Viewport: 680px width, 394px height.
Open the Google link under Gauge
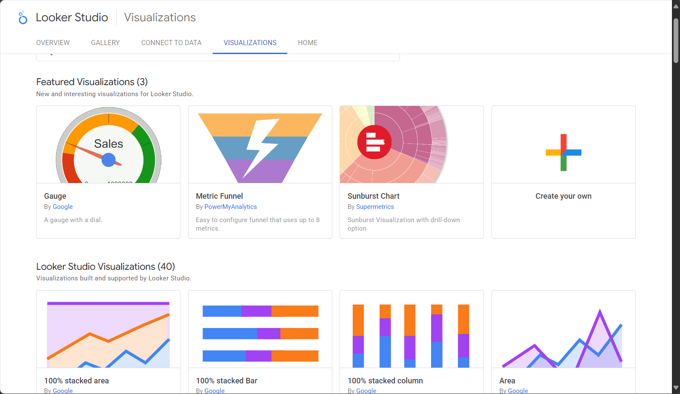(63, 207)
